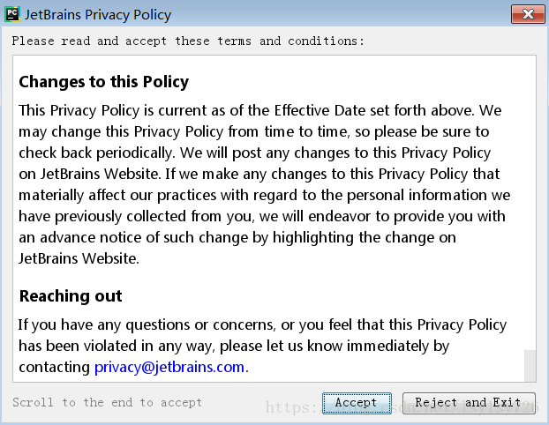
Task: Click the PyCharm icon in the title bar
Action: click(x=12, y=14)
